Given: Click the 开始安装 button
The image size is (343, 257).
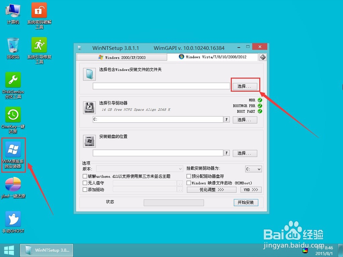Looking at the screenshot, I should 246,203.
